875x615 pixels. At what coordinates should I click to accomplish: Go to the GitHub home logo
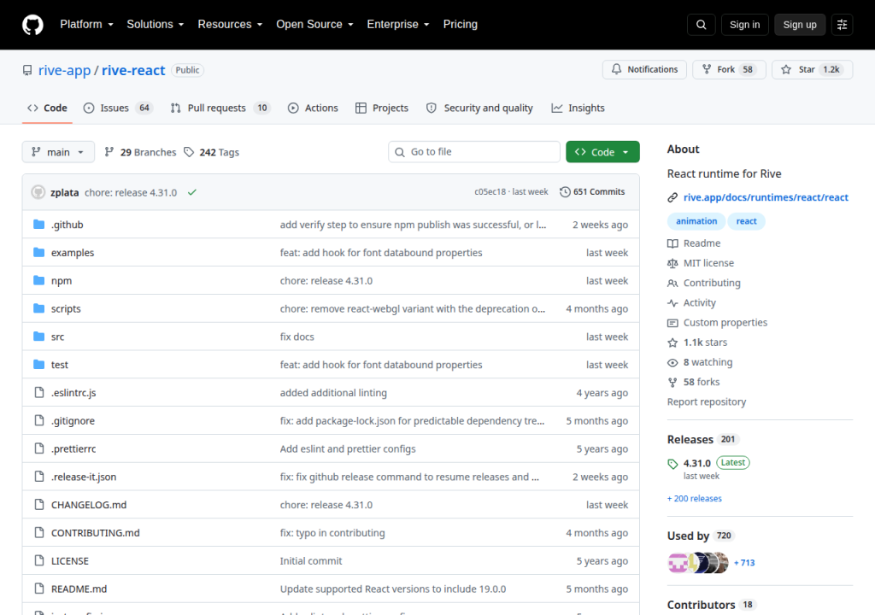click(32, 25)
